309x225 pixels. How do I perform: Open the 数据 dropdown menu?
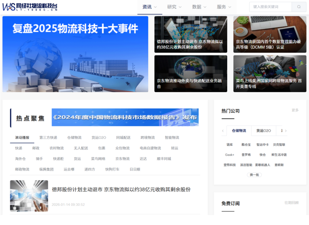click(199, 7)
